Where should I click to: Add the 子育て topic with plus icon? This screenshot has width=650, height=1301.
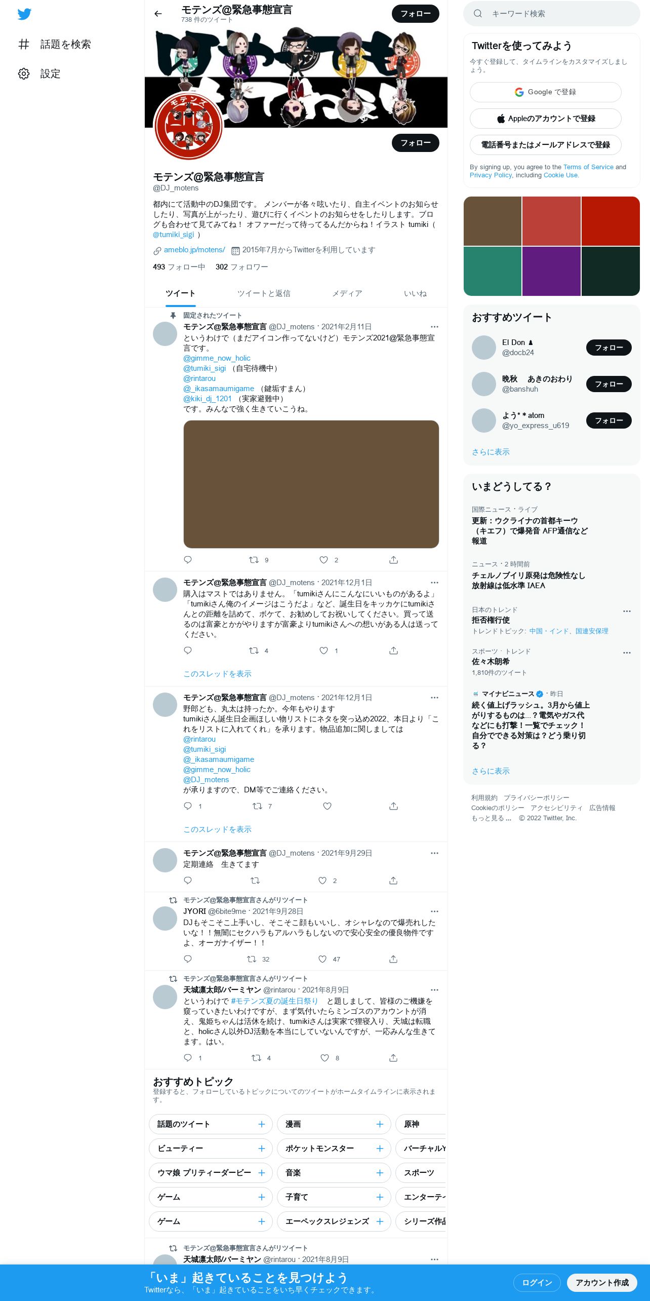(380, 1197)
